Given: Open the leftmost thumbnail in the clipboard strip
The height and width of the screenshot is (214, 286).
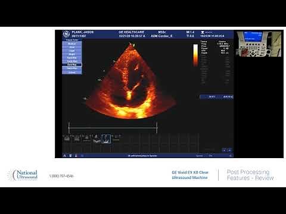Looking at the screenshot, I should pos(67,138).
